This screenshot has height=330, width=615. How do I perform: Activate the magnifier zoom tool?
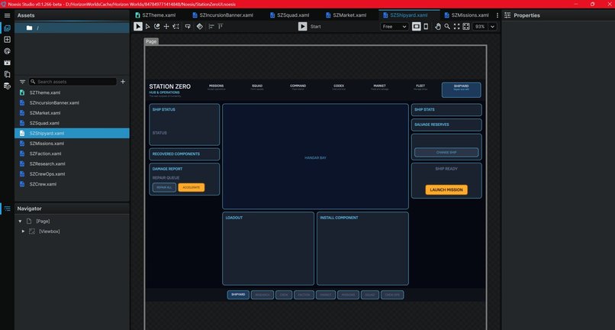[x=447, y=26]
